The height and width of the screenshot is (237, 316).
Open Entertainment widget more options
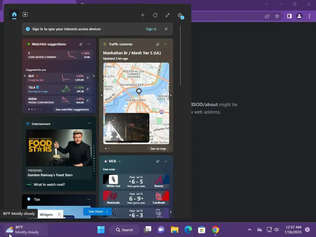(89, 123)
